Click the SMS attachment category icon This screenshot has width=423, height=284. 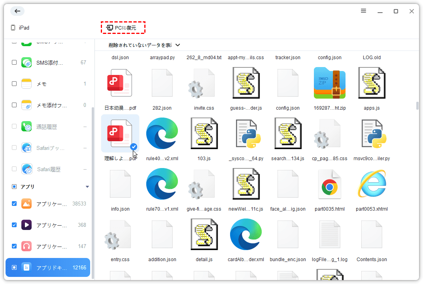click(26, 62)
